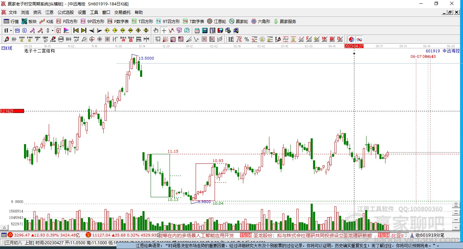Select the hand pan tool
Viewport: 463px width, 249px height.
pos(156,30)
